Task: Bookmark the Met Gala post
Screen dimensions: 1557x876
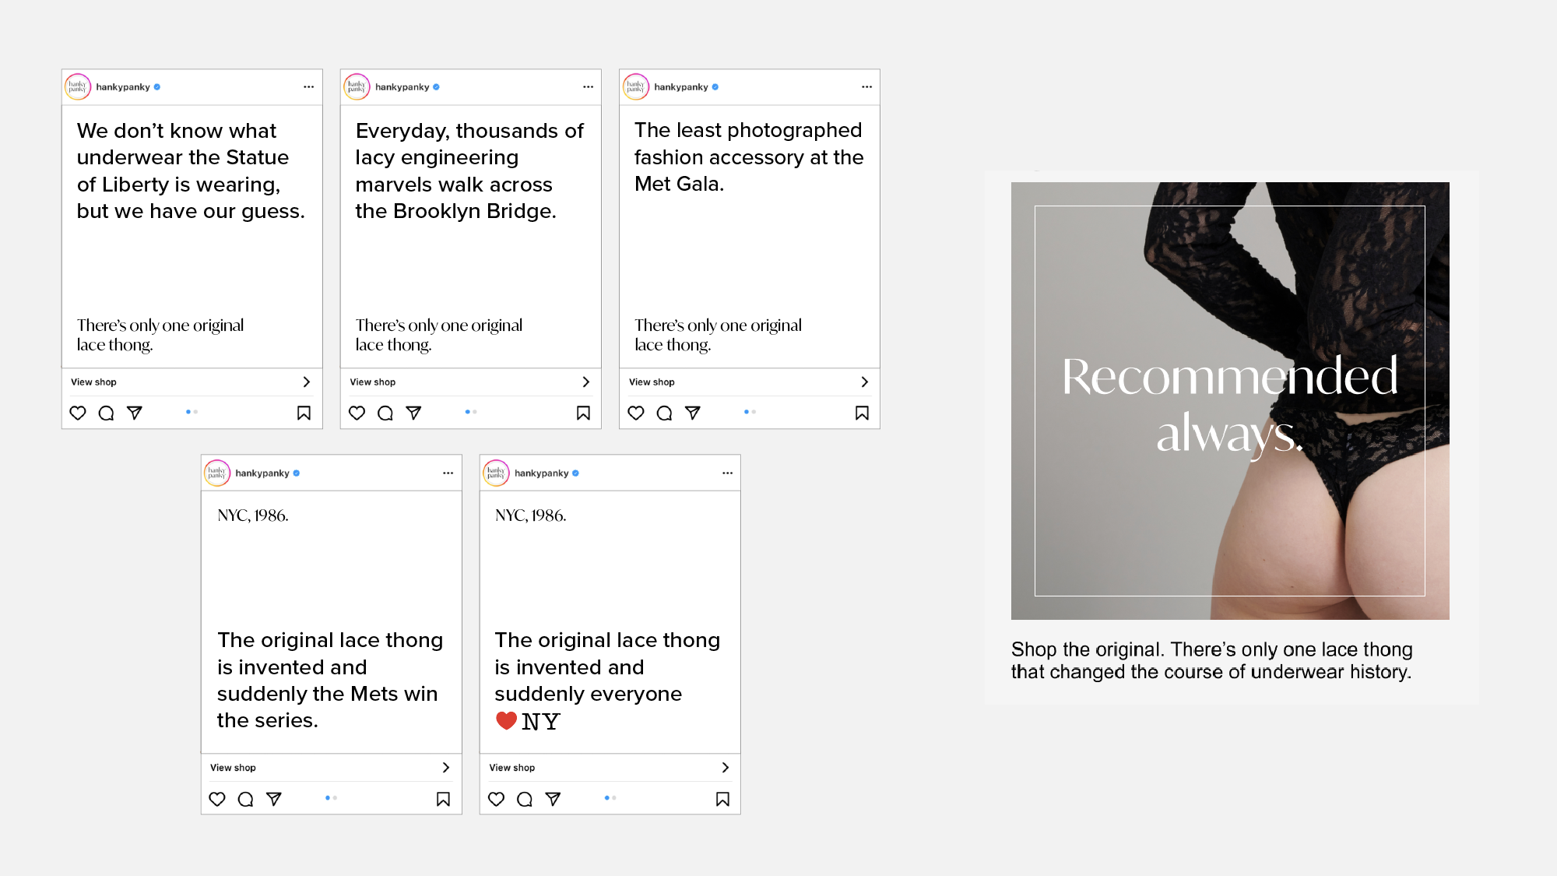Action: pyautogui.click(x=862, y=413)
